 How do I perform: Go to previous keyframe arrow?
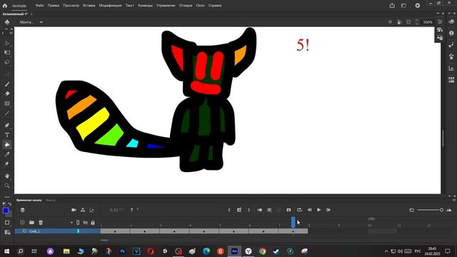pyautogui.click(x=229, y=210)
